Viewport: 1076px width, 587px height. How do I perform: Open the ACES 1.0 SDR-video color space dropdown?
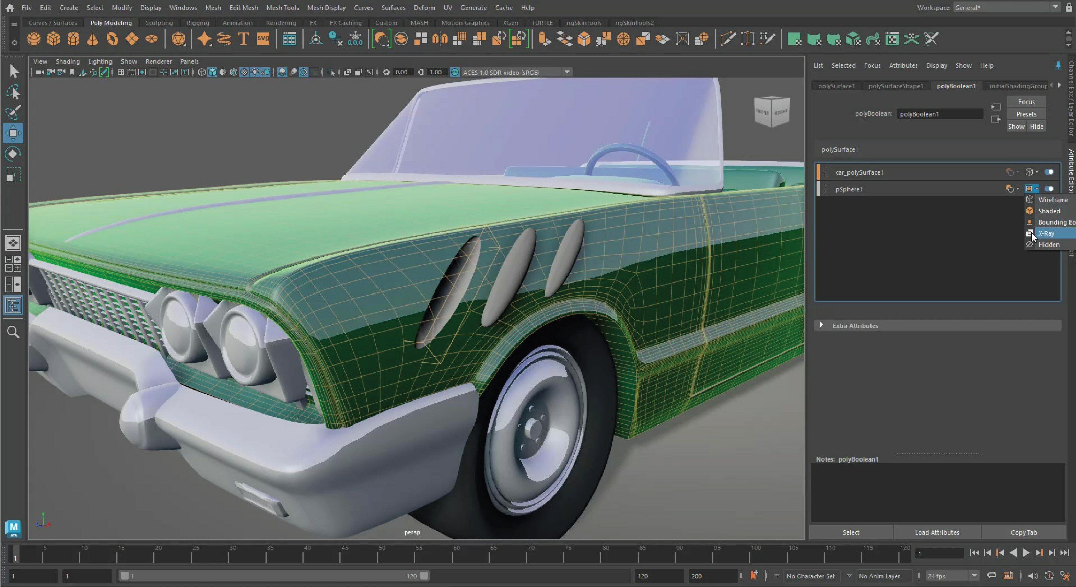pos(567,72)
